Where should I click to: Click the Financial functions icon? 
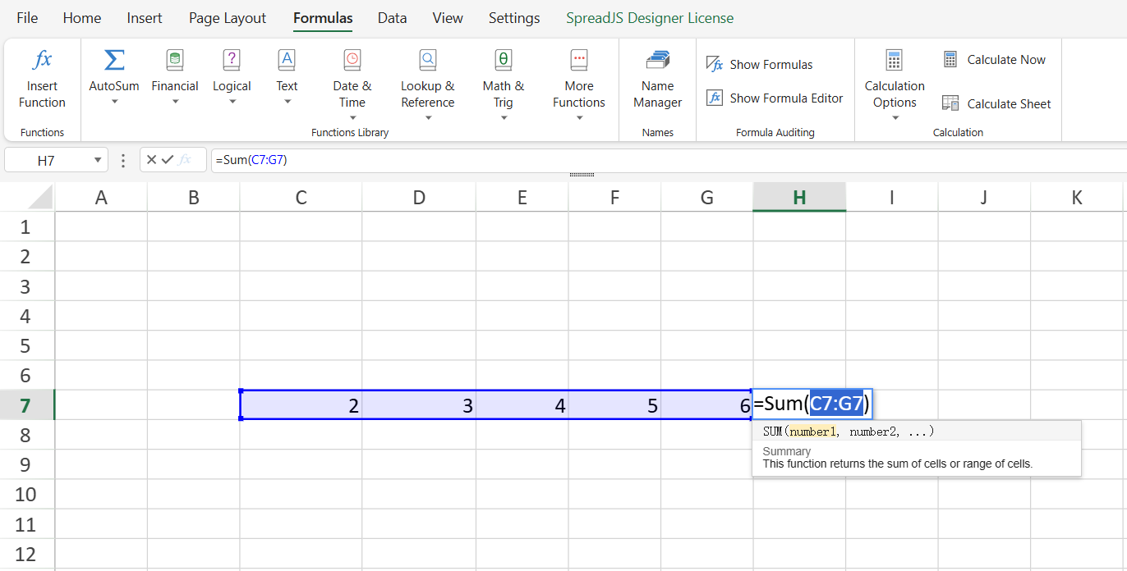point(175,60)
